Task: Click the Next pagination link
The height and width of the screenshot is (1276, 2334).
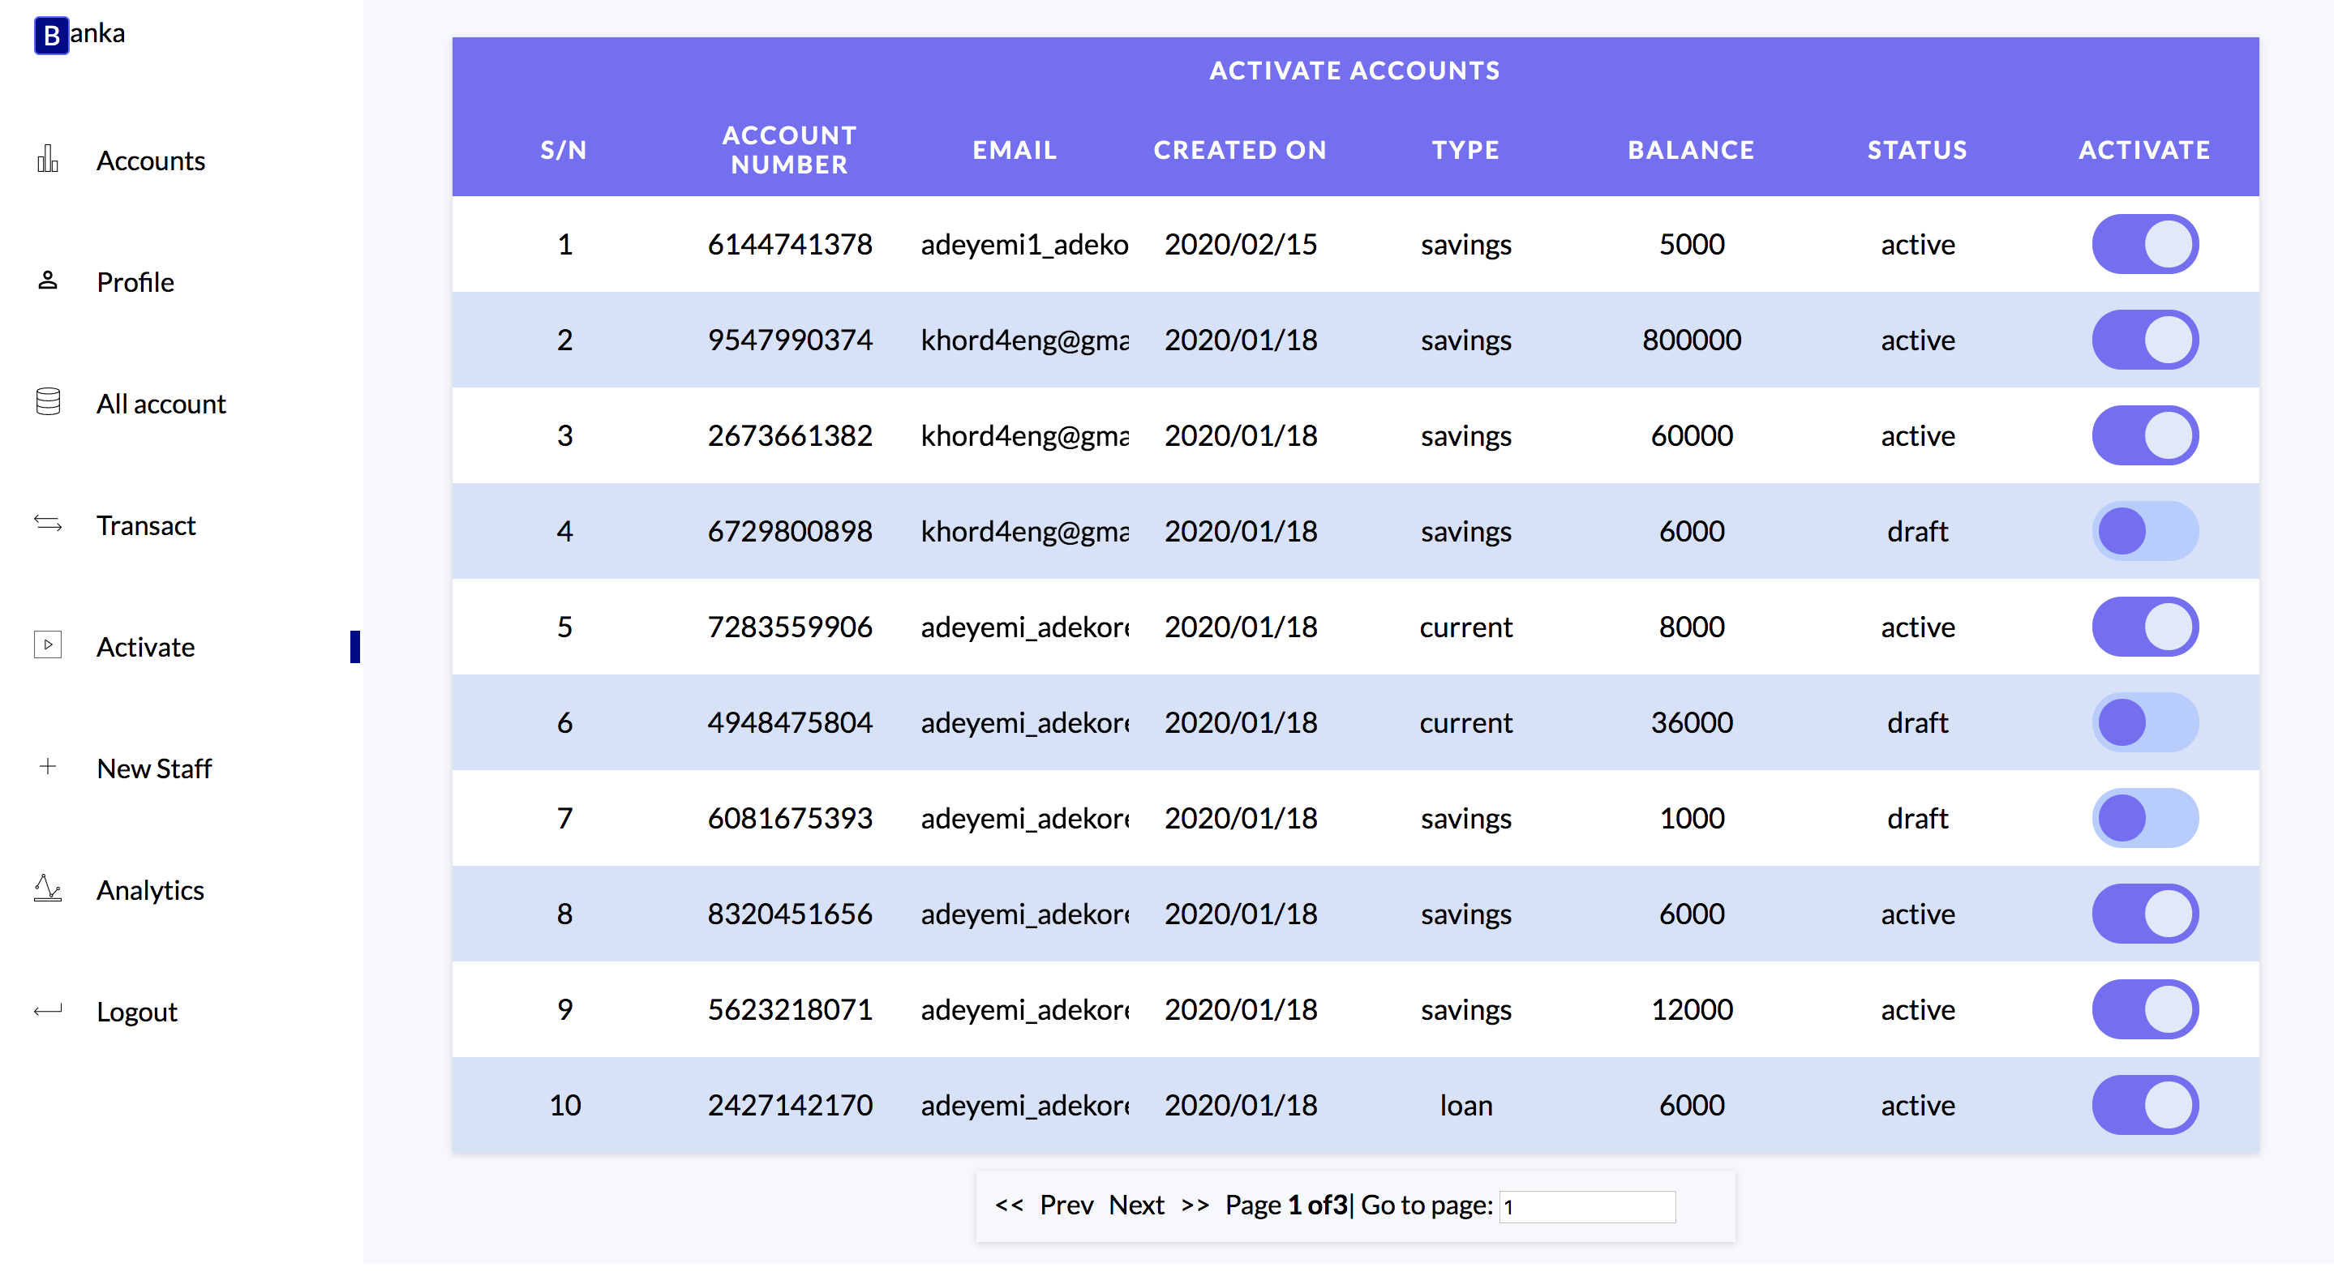Action: 1137,1205
